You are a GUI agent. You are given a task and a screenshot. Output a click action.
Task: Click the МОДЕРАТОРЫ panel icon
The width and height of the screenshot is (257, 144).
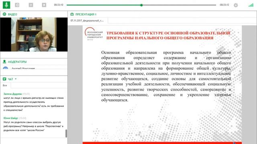(x=4, y=62)
